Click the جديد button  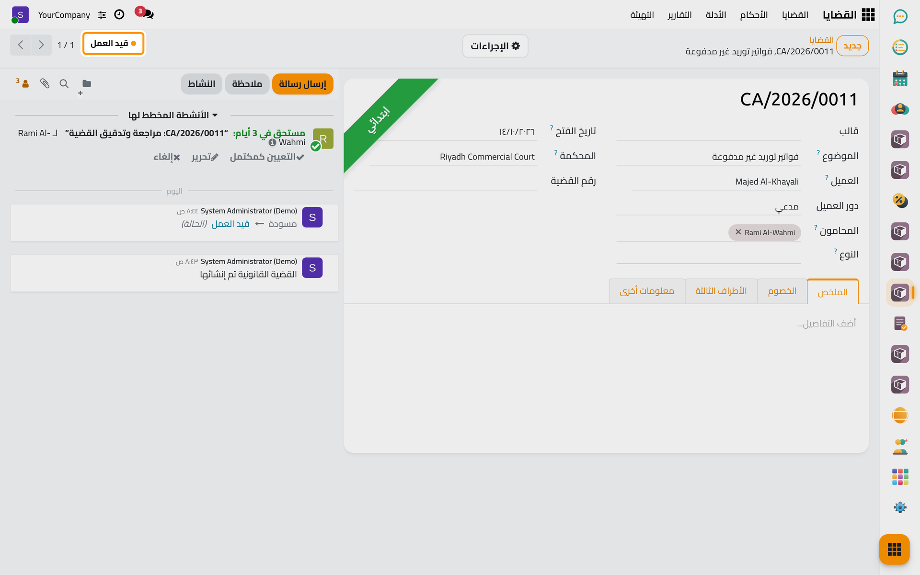[852, 46]
